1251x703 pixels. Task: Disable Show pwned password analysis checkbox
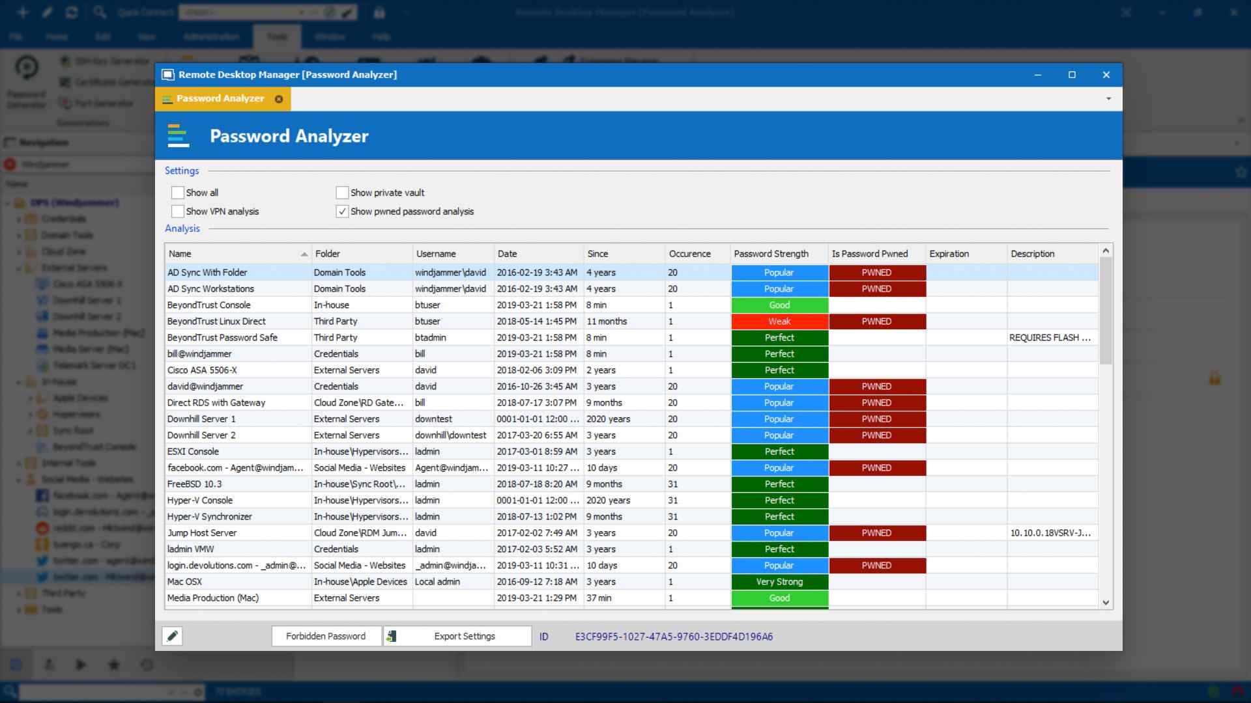point(341,211)
